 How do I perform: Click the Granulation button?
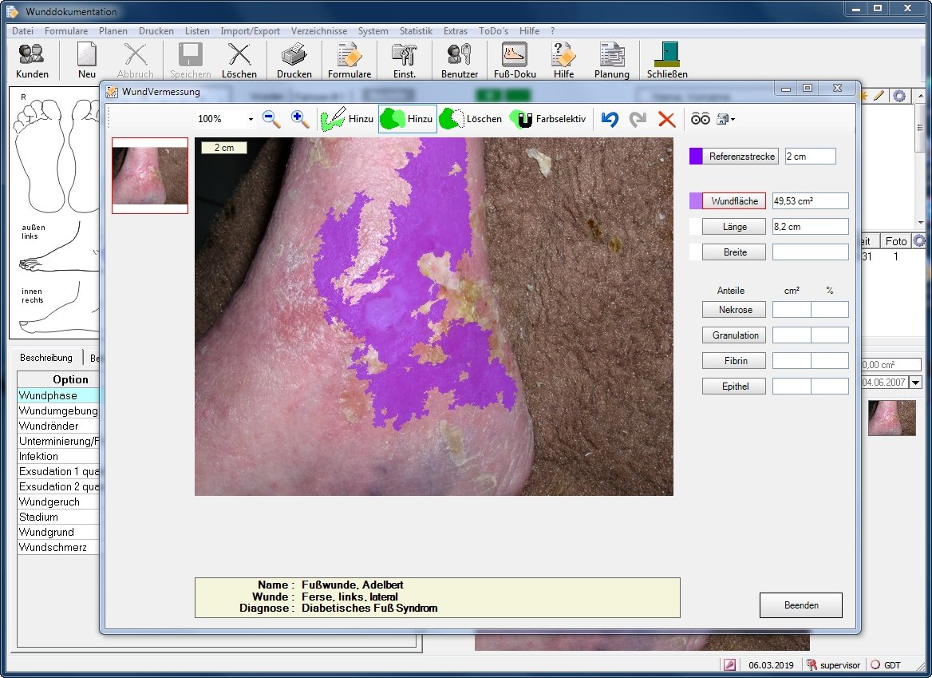(734, 335)
